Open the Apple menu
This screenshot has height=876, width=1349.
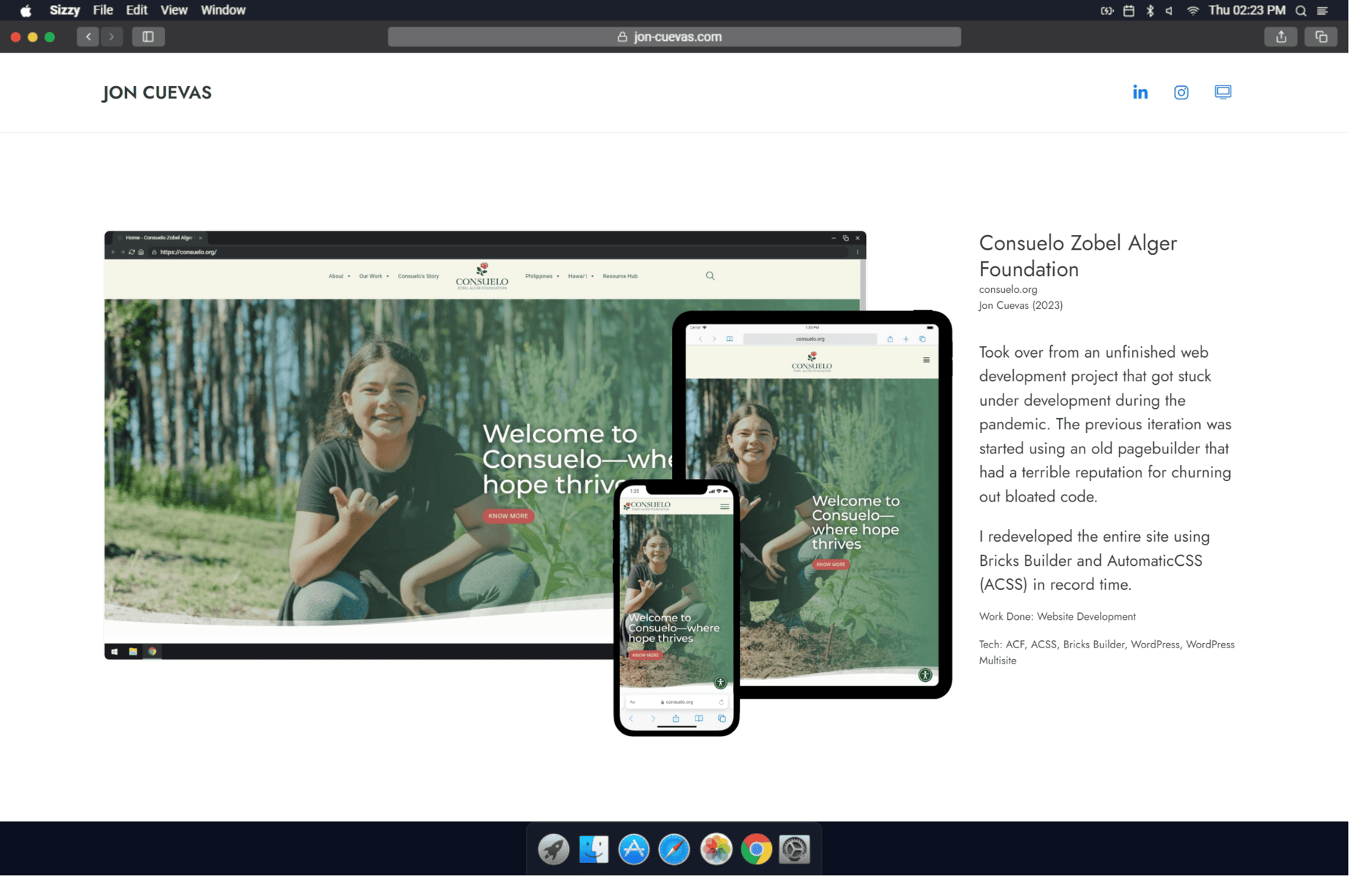pyautogui.click(x=26, y=10)
